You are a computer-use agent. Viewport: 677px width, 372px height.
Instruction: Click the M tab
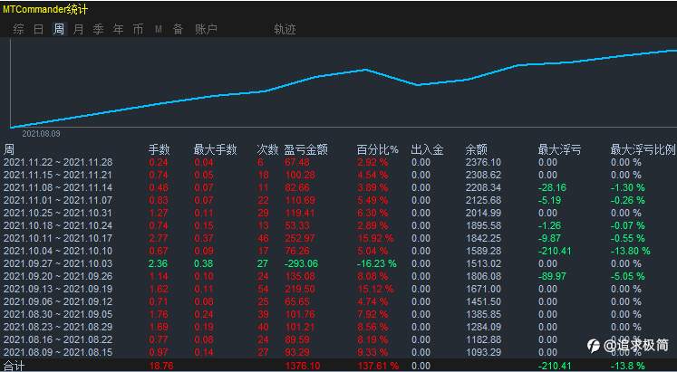(159, 29)
